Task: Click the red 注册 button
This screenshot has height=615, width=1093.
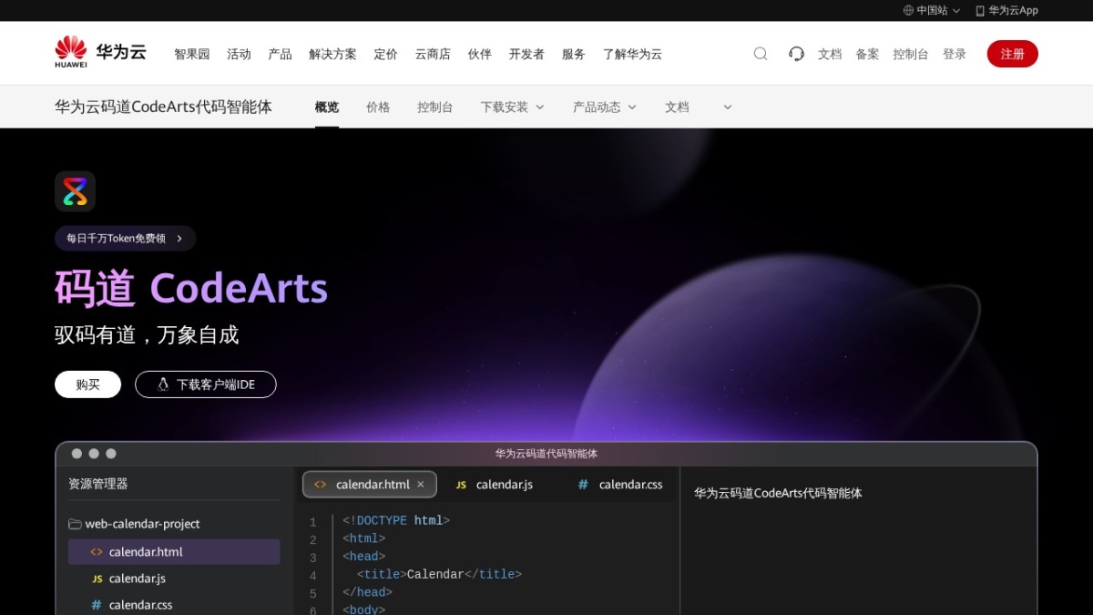Action: click(1012, 54)
